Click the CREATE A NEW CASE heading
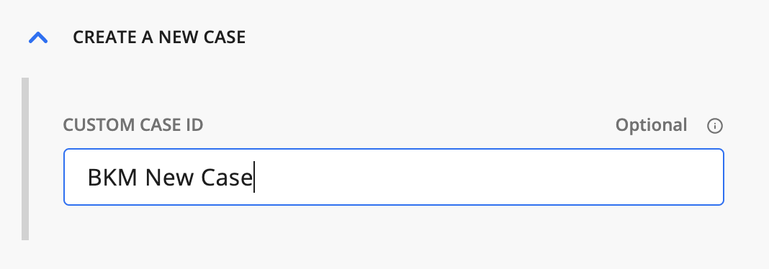The image size is (769, 269). coord(159,37)
